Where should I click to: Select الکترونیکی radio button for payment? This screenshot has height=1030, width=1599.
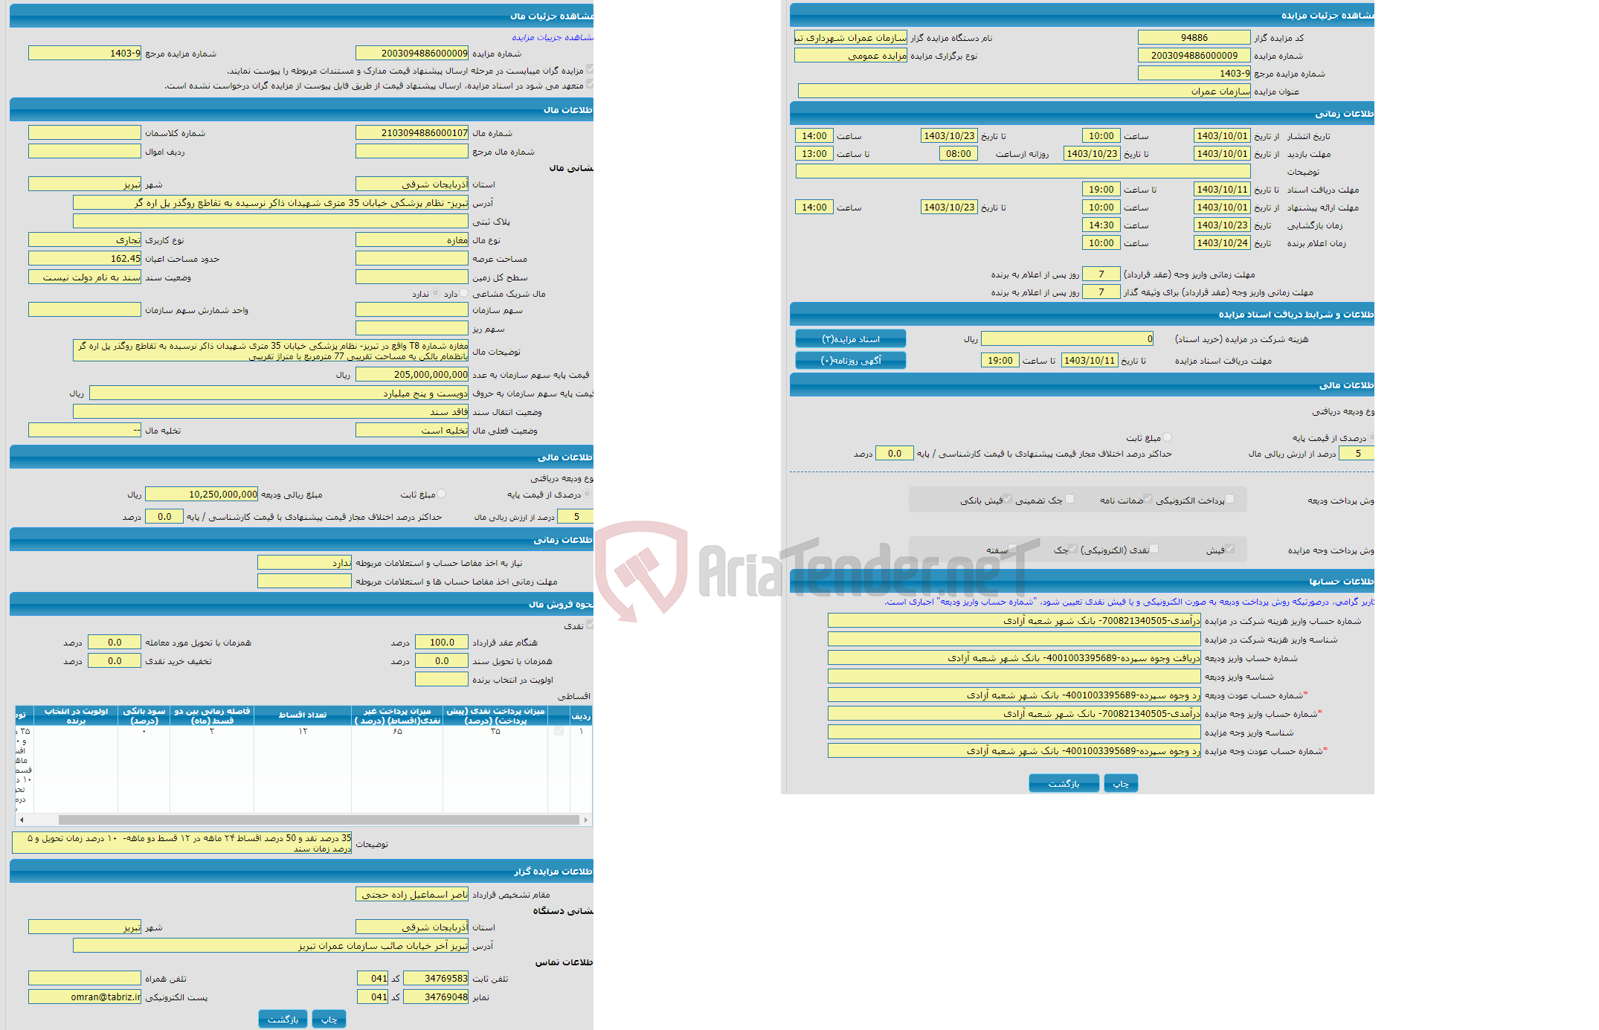1226,501
